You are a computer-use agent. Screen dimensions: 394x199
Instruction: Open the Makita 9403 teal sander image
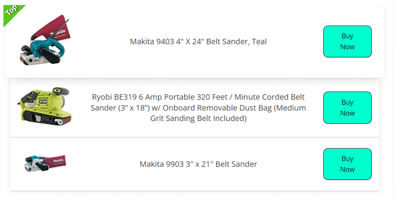(x=45, y=40)
